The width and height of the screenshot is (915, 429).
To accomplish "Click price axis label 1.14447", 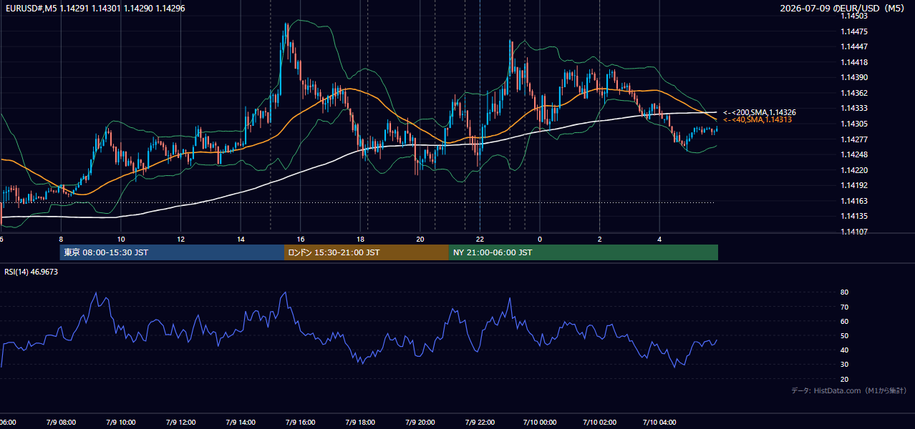I will tap(854, 47).
